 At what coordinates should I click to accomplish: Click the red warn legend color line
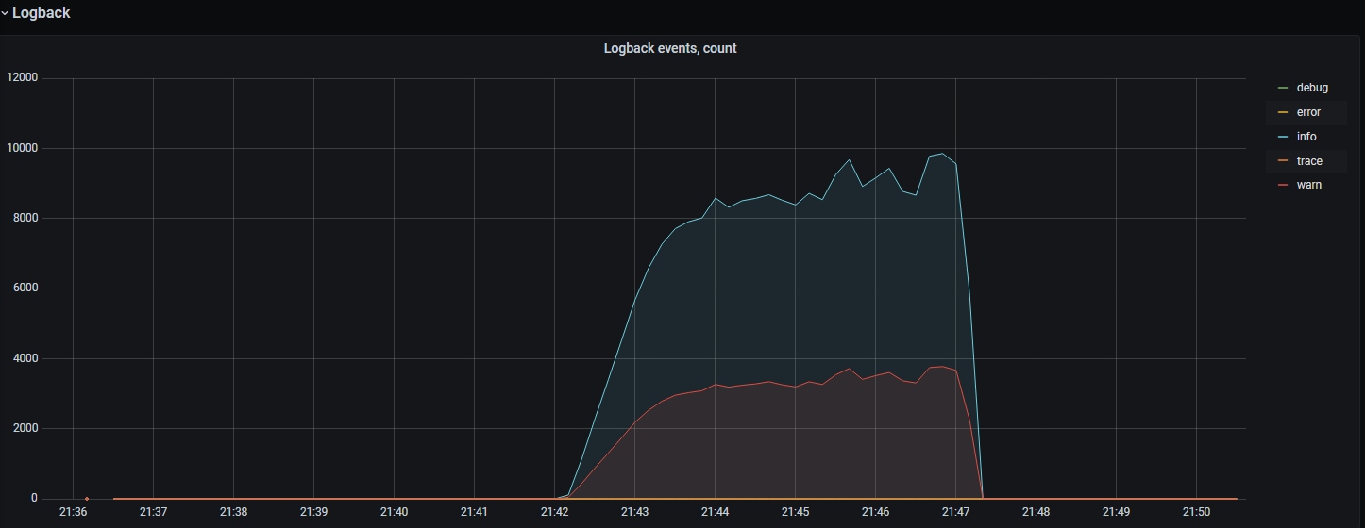pos(1282,185)
